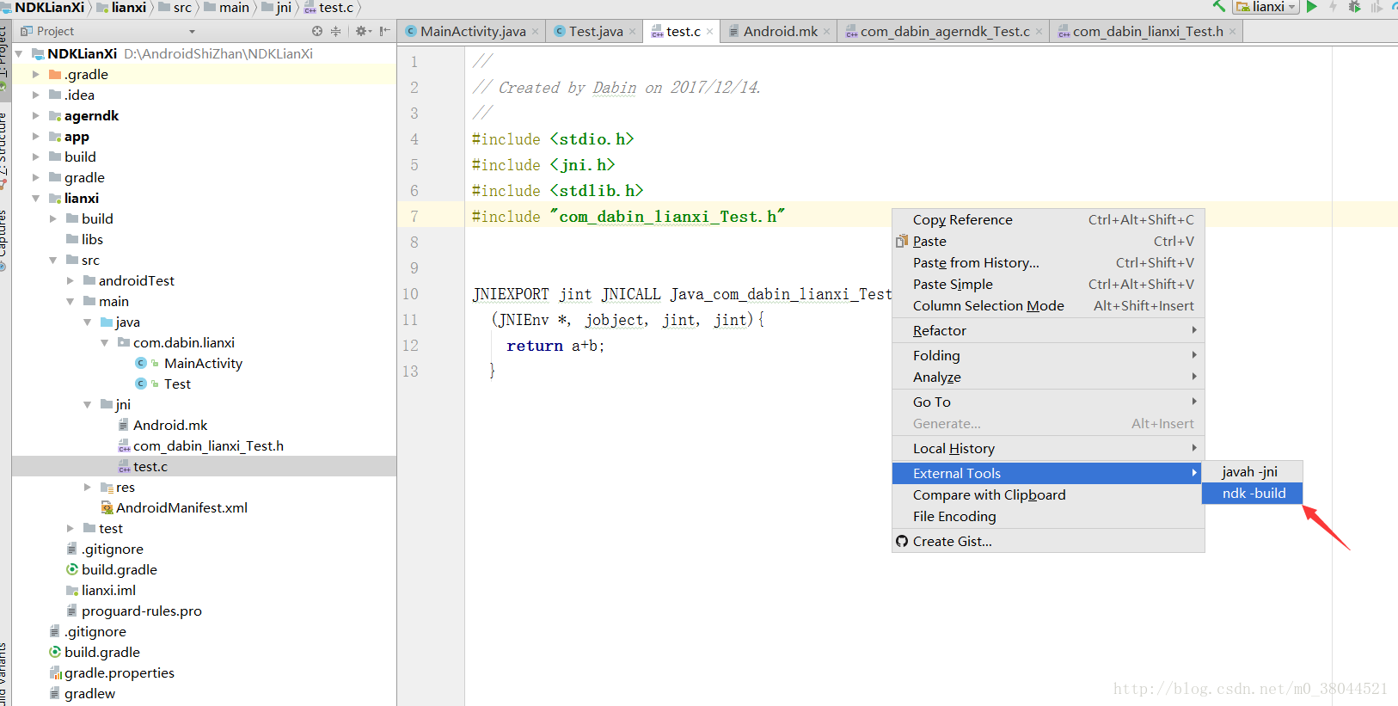
Task: Choose File Encoding menu item
Action: (1048, 516)
